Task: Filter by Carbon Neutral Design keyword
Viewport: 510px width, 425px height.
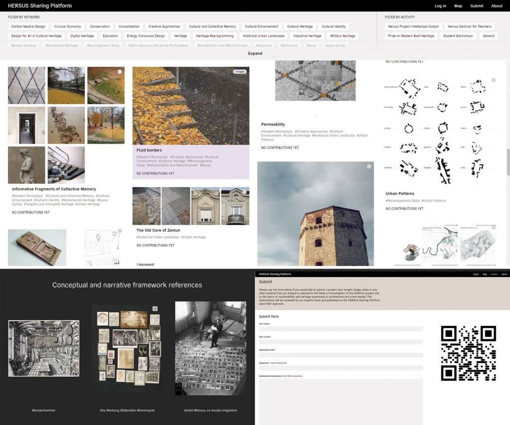Action: point(28,26)
